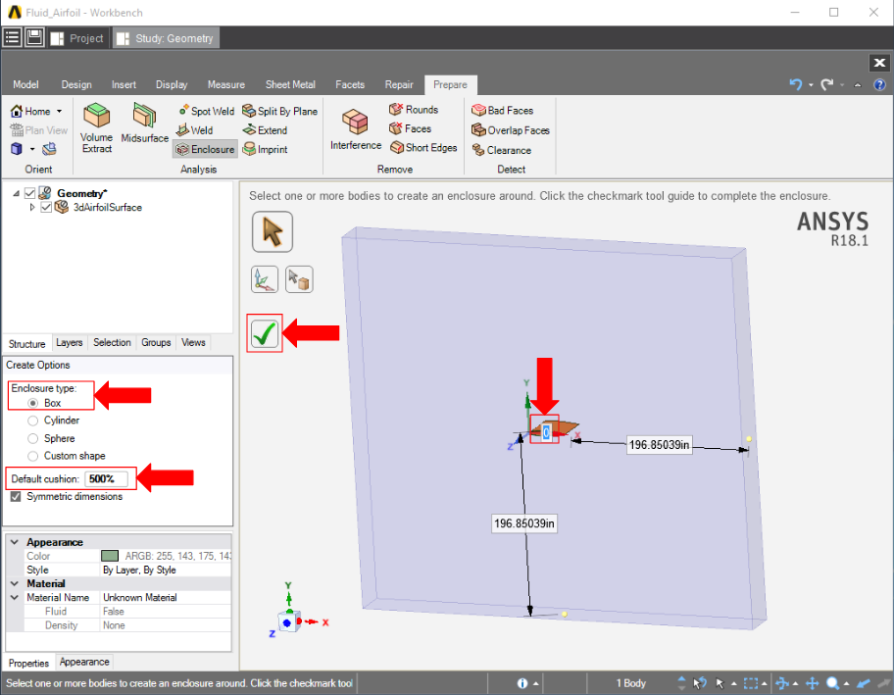Screen dimensions: 894x695
Task: Open the Study: Geometry page
Action: pos(166,38)
